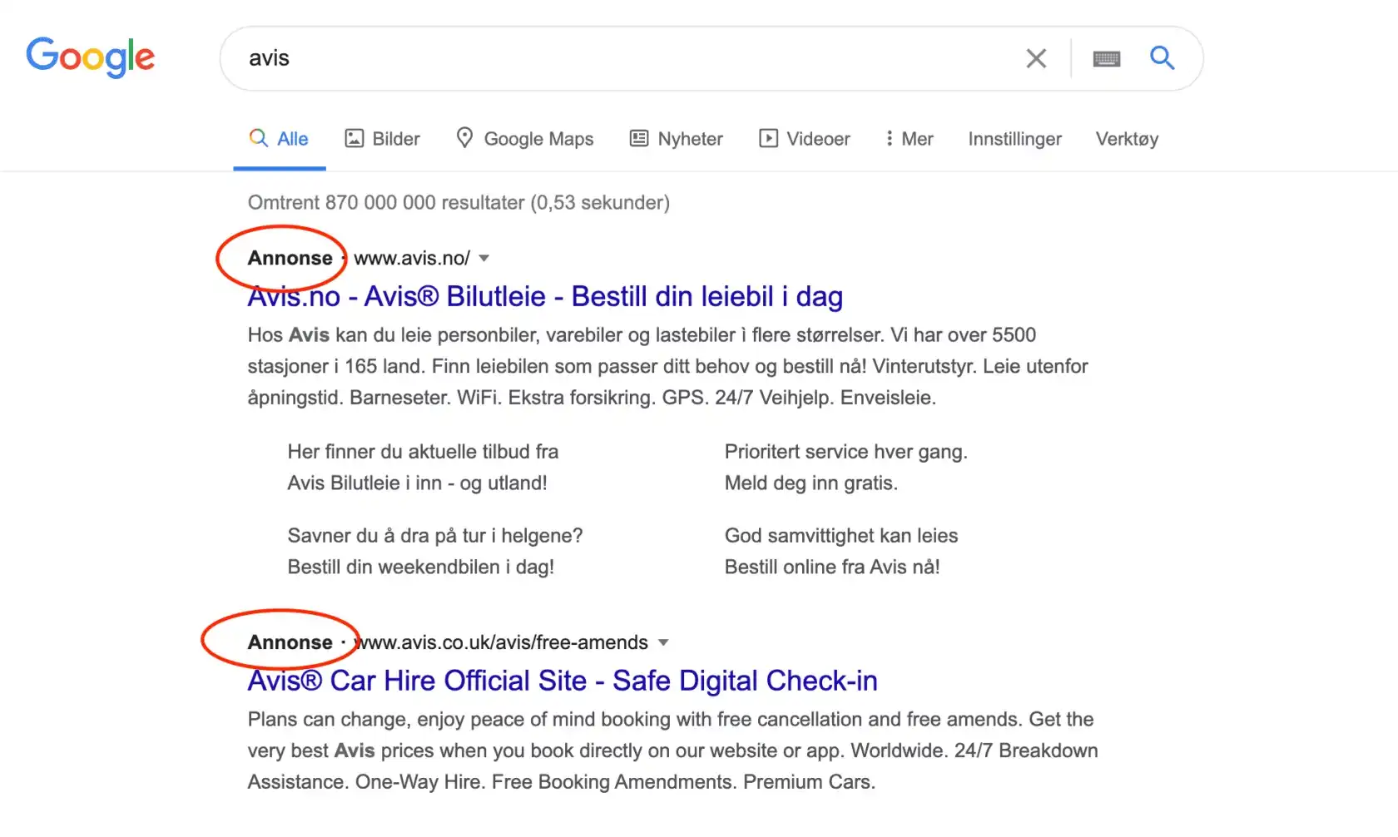Viewport: 1398px width, 837px height.
Task: Open the dropdown arrow next to www.avis.co.uk
Action: [x=663, y=642]
